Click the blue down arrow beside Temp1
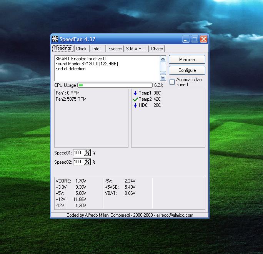The image size is (263, 254). (135, 93)
